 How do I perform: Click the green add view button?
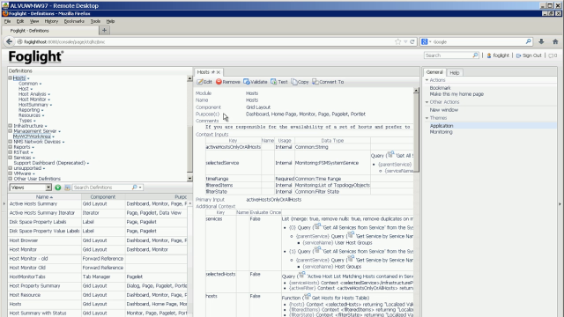[x=58, y=188]
